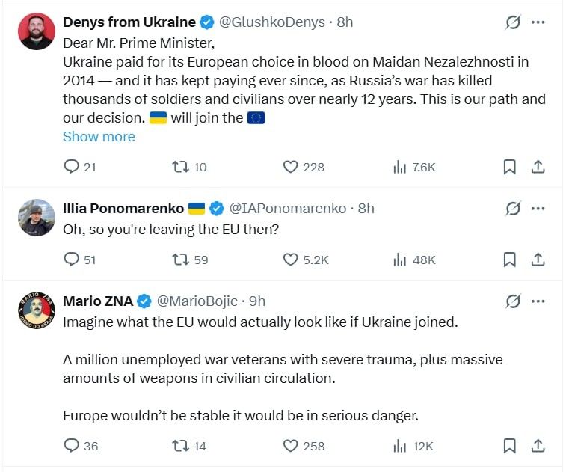Open @IAPonomarenko handle link
Image resolution: width=566 pixels, height=472 pixels.
coord(287,209)
